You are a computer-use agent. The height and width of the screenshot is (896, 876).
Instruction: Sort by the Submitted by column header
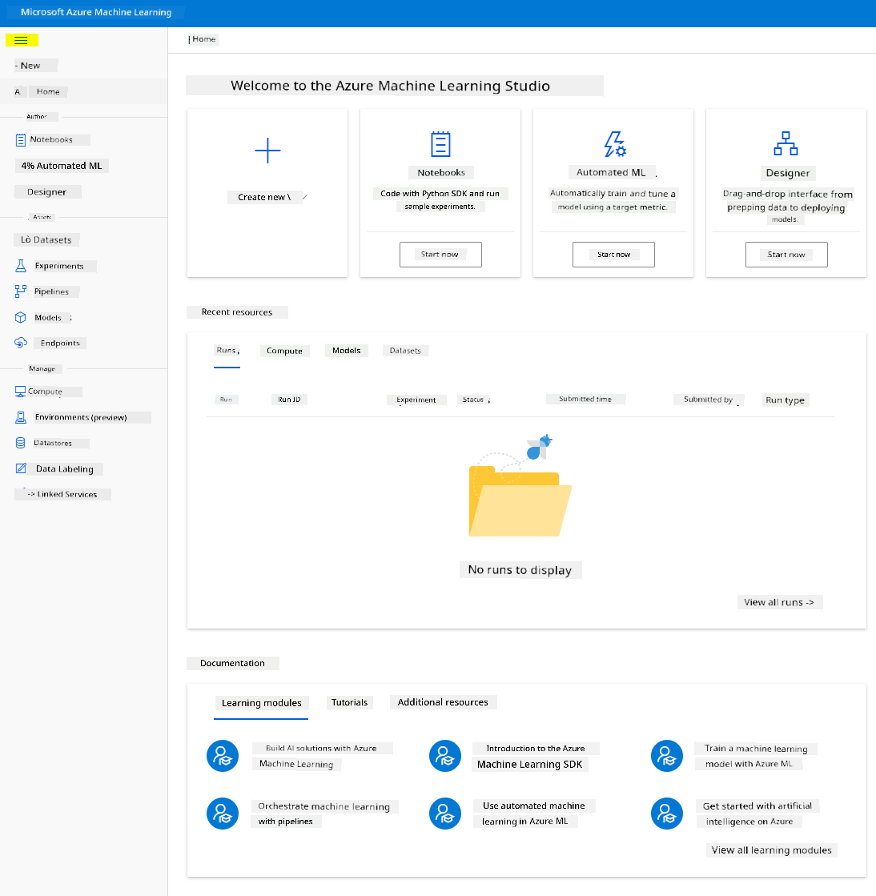(709, 400)
